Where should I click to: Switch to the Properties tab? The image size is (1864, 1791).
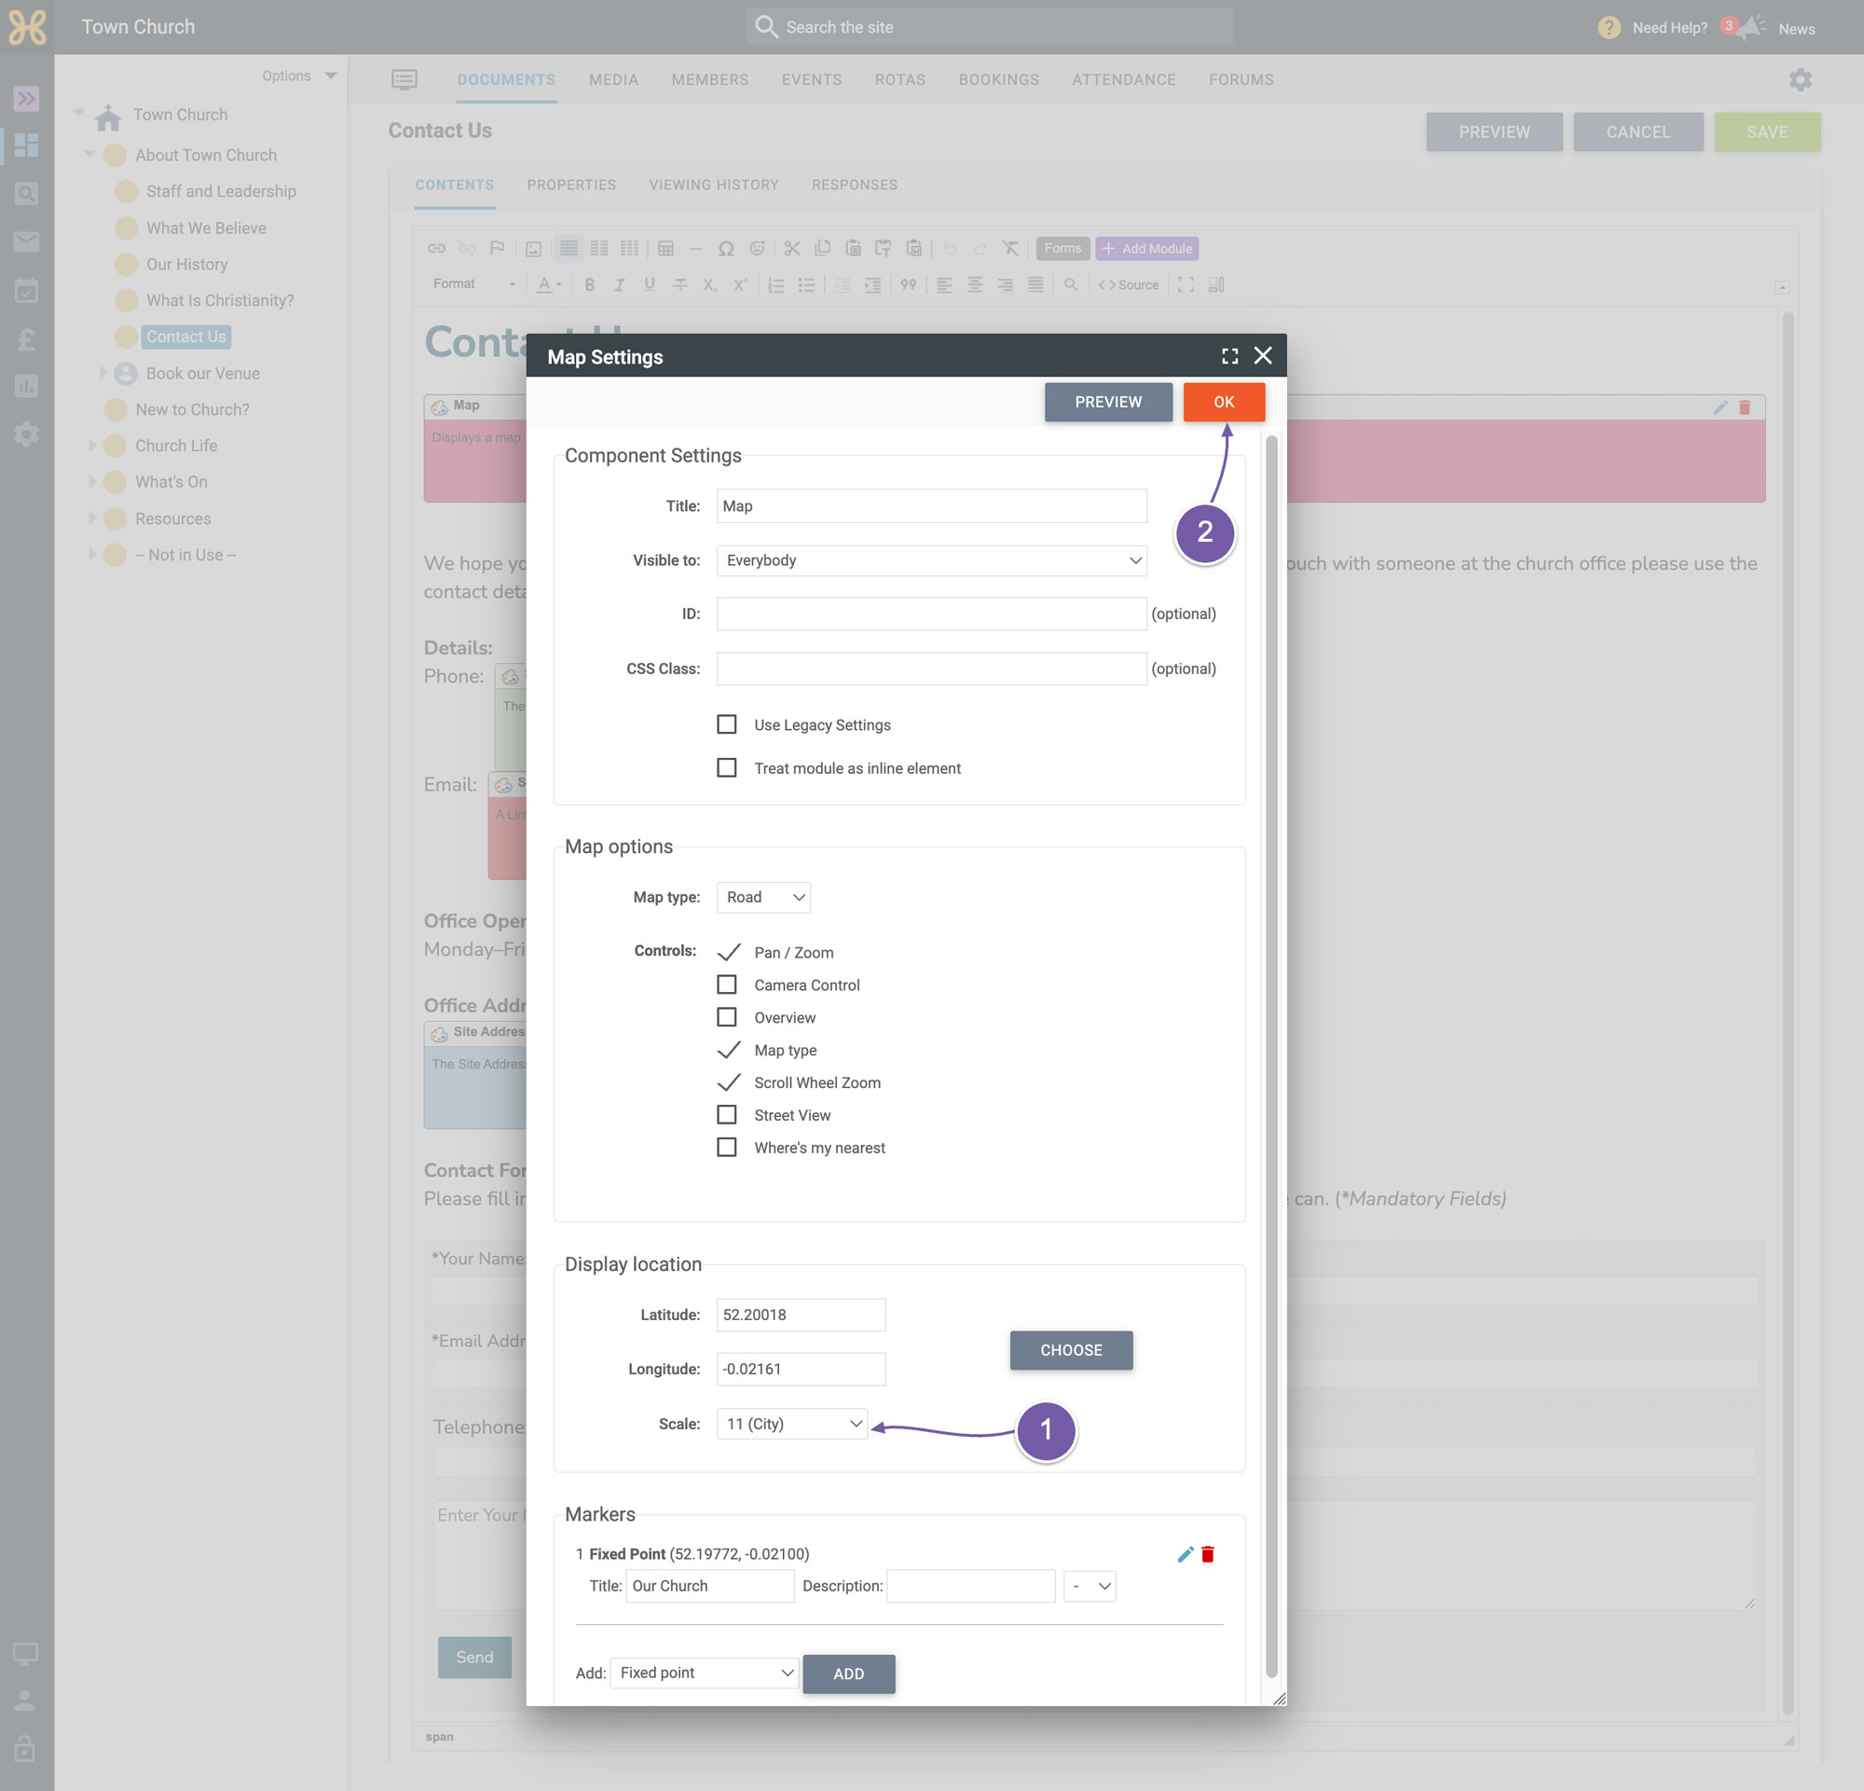tap(571, 185)
